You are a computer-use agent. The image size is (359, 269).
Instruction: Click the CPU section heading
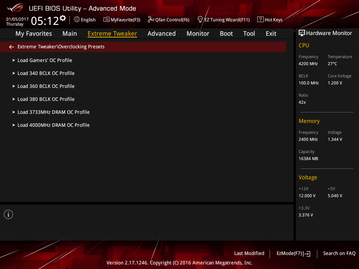point(304,45)
